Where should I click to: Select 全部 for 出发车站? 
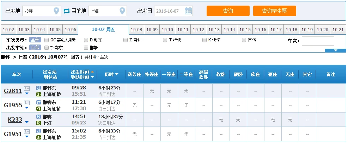(x=35, y=47)
